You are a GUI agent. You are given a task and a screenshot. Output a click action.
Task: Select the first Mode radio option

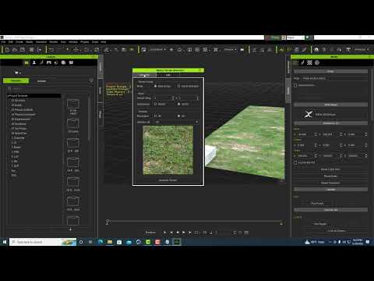pos(155,86)
